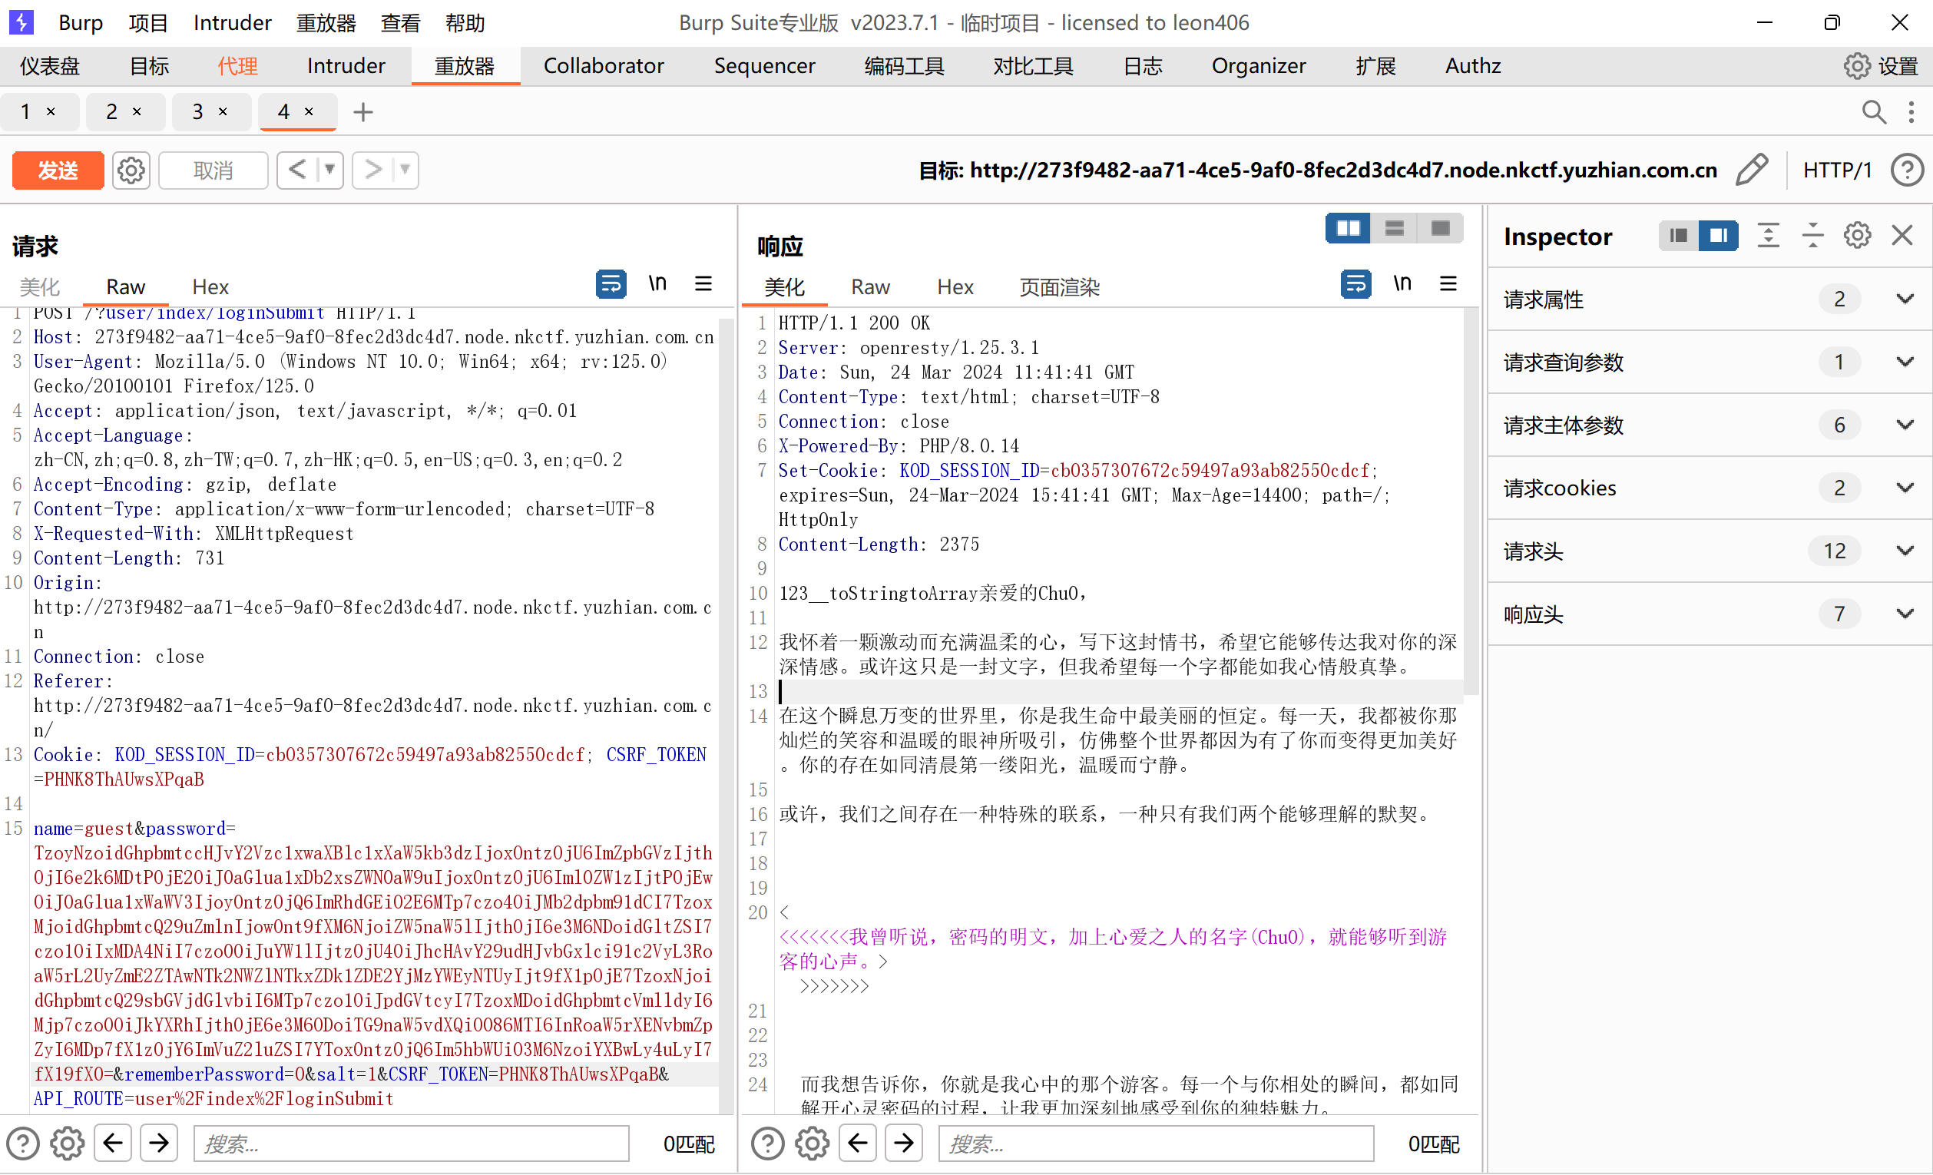1933x1175 pixels.
Task: Click response pane search input field
Action: (1157, 1144)
